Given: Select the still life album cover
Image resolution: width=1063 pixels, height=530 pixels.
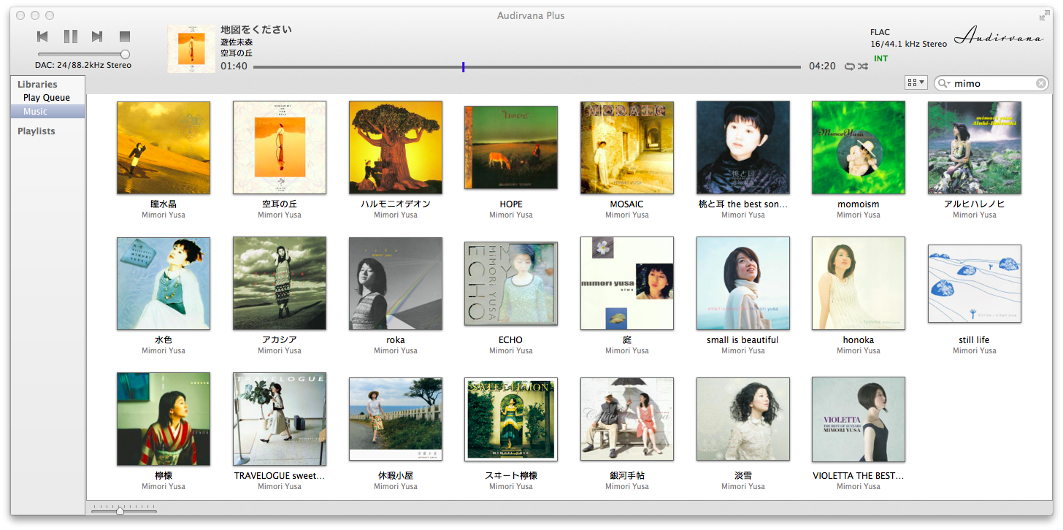Looking at the screenshot, I should (975, 283).
